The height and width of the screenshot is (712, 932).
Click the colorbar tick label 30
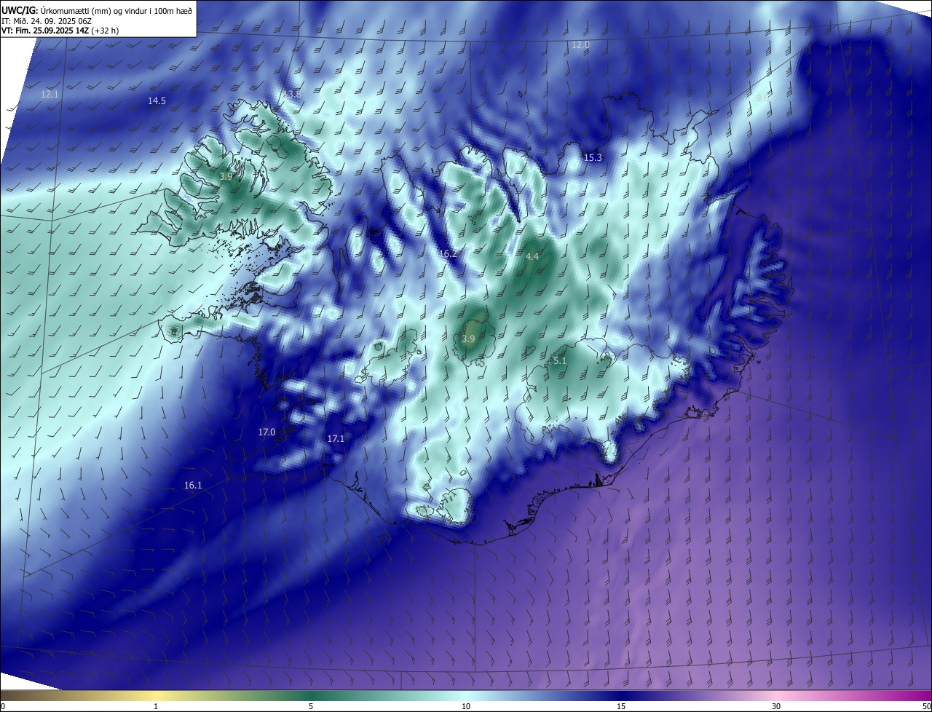776,707
